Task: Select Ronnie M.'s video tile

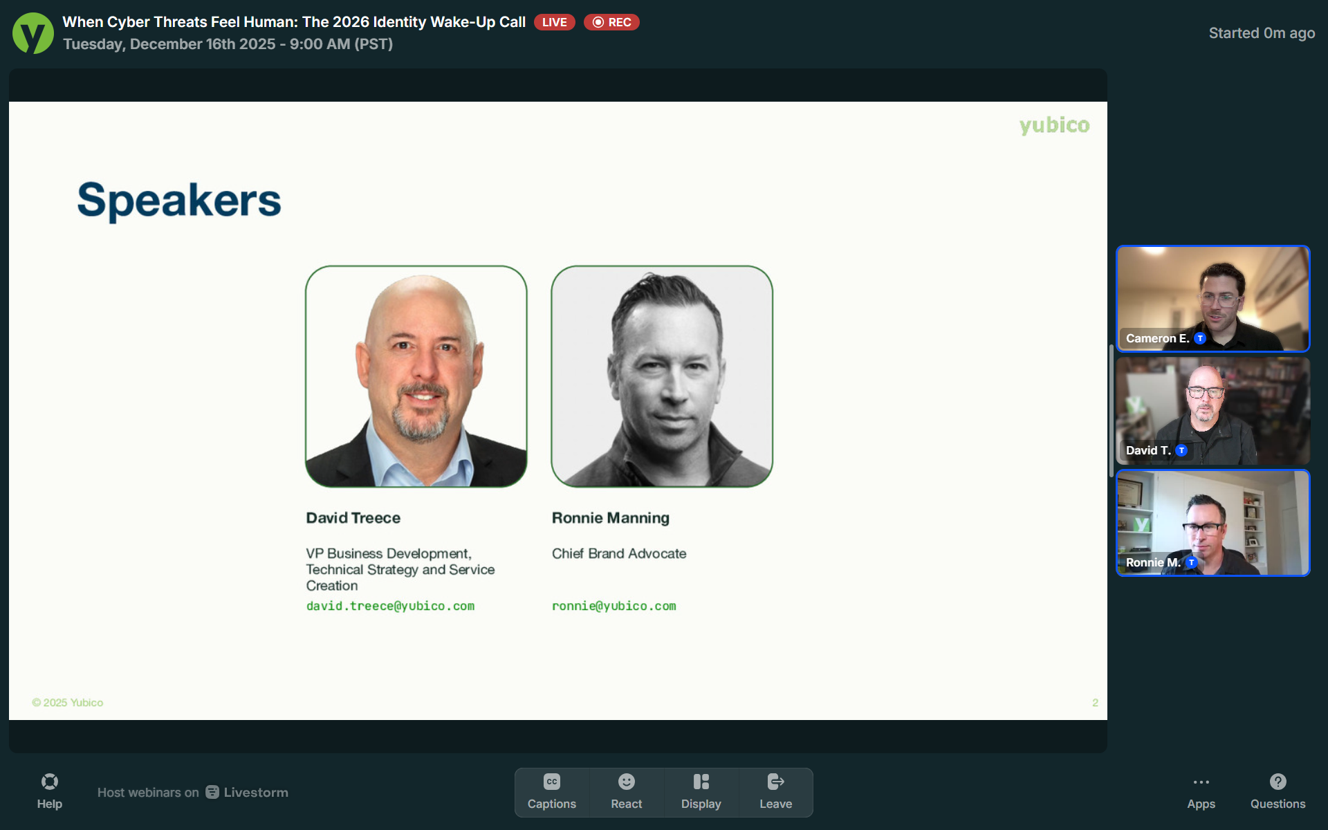Action: pyautogui.click(x=1213, y=524)
